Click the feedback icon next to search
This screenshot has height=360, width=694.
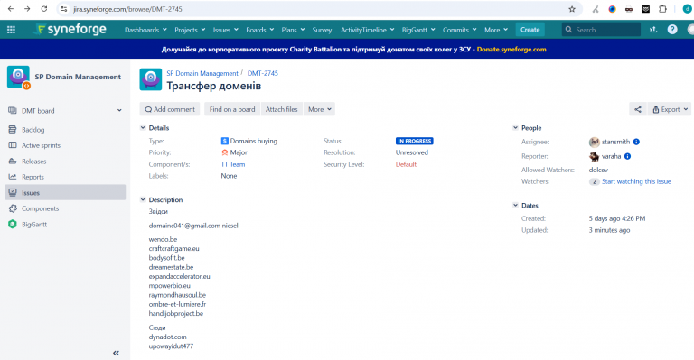tap(653, 30)
